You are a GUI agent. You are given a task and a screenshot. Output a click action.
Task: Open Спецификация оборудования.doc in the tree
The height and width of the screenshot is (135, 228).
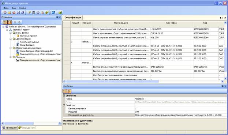point(36,51)
